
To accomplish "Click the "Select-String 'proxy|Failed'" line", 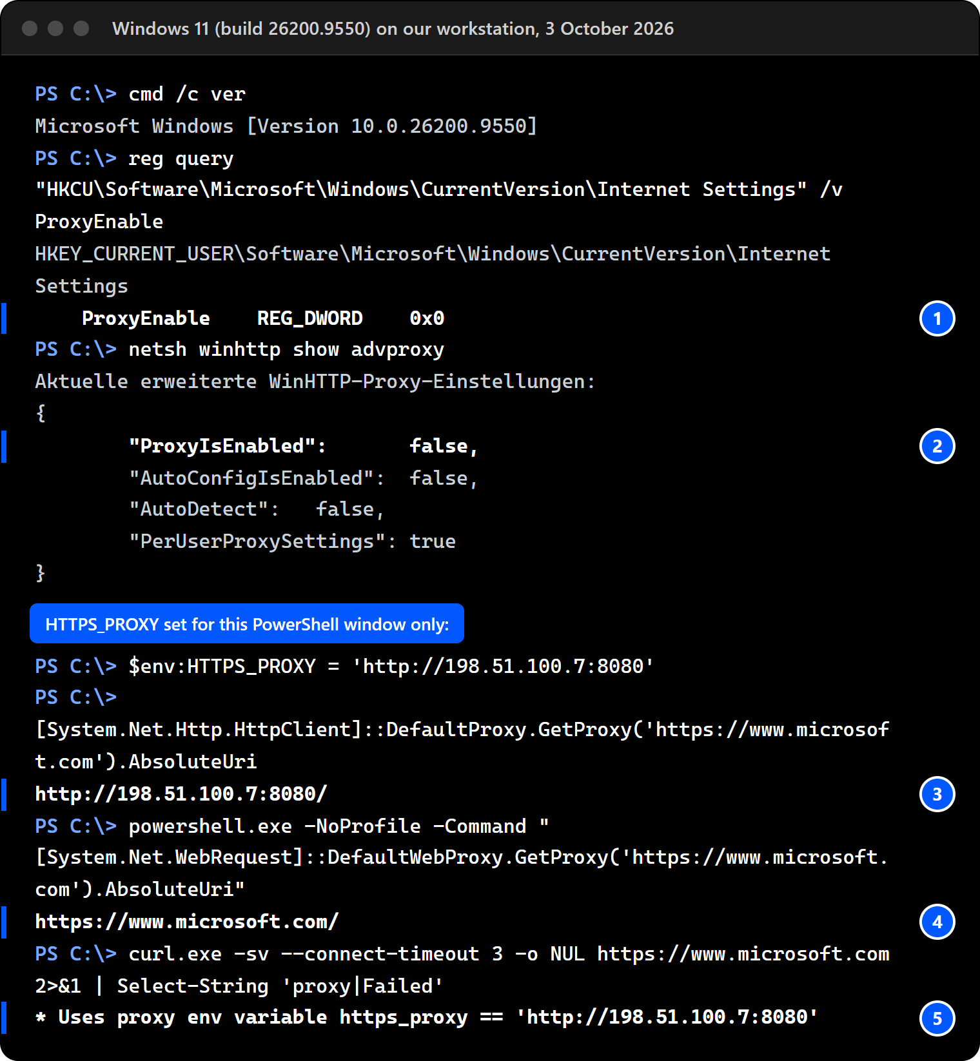I will (x=239, y=986).
